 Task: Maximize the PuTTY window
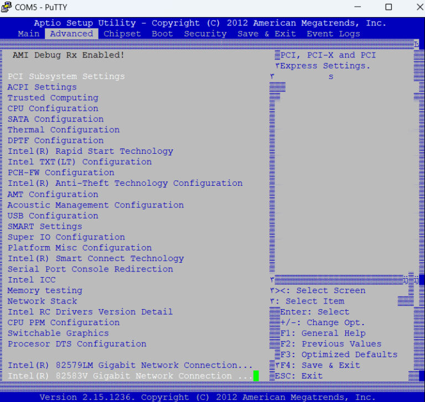click(388, 7)
